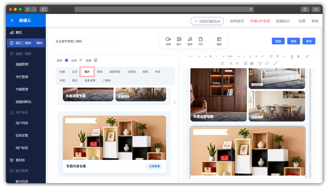The width and height of the screenshot is (327, 188).
Task: Open the 字体 font dropdown
Action: [x=233, y=56]
